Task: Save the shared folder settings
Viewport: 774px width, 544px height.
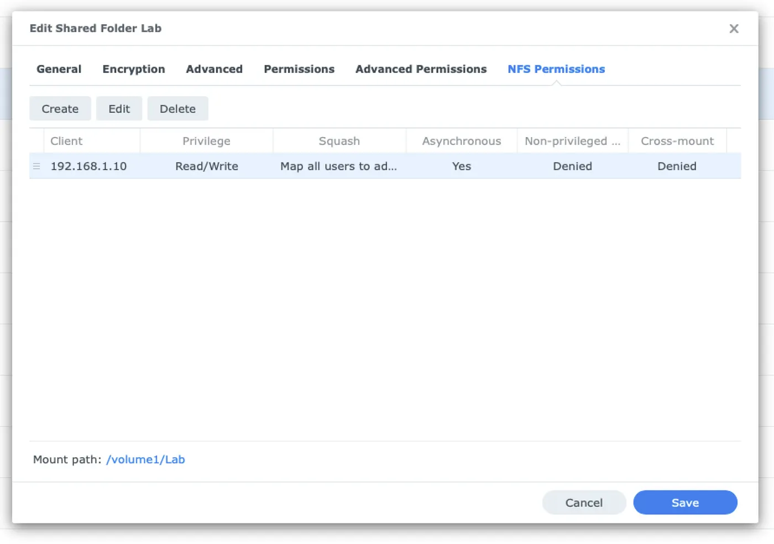Action: click(x=685, y=503)
